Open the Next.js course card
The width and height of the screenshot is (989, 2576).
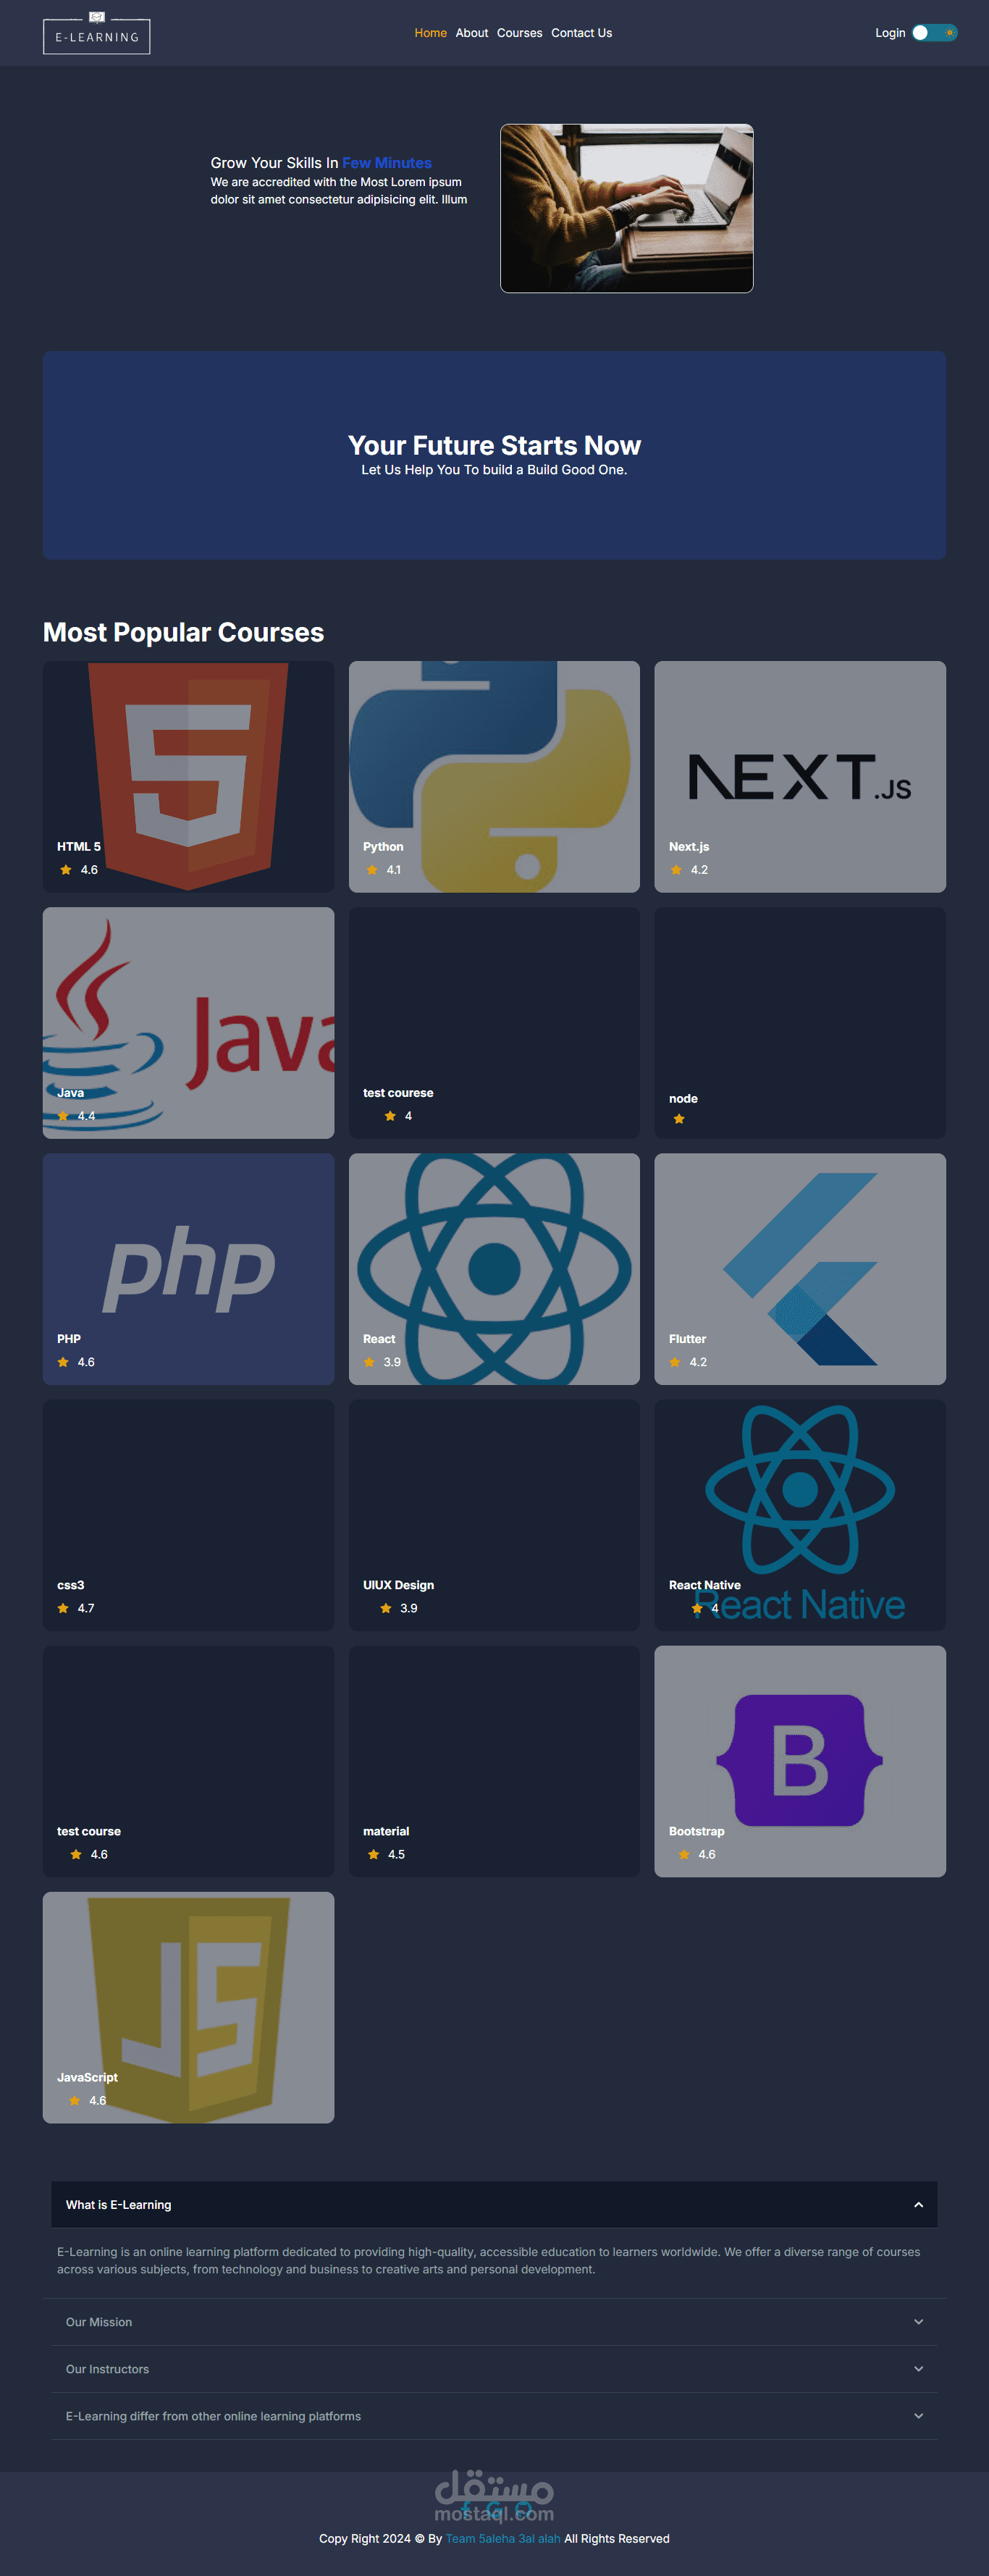point(800,776)
